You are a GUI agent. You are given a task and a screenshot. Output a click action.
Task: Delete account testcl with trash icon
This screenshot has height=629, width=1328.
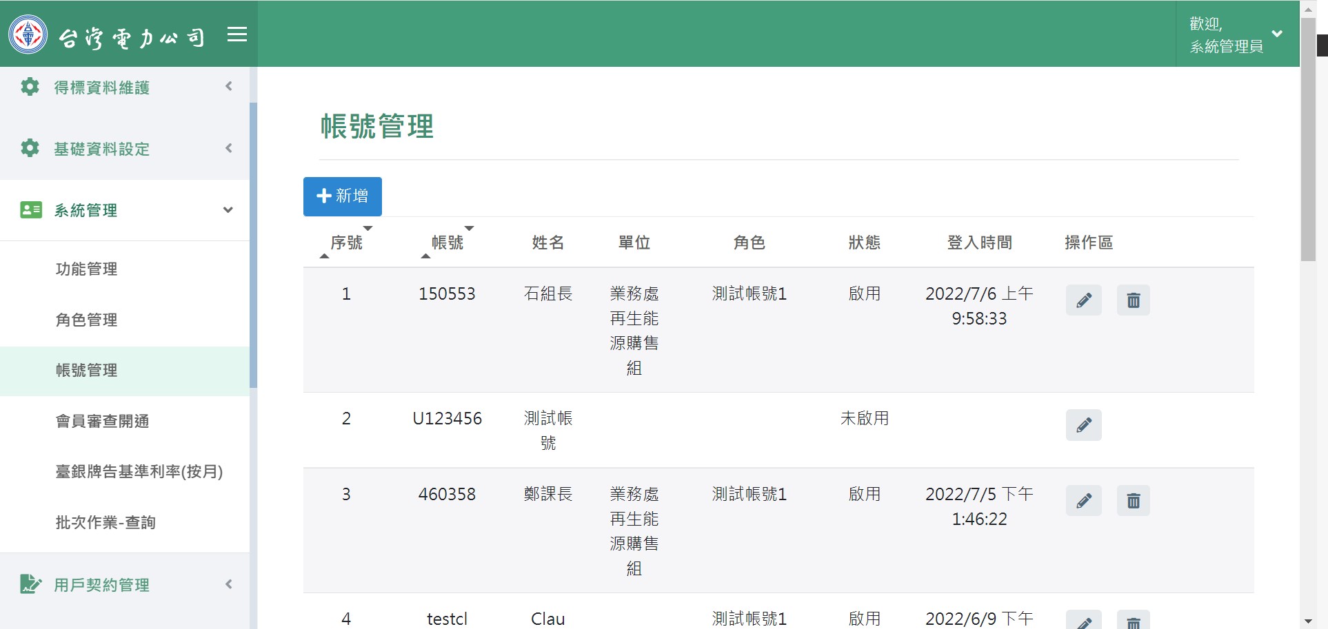coord(1134,620)
